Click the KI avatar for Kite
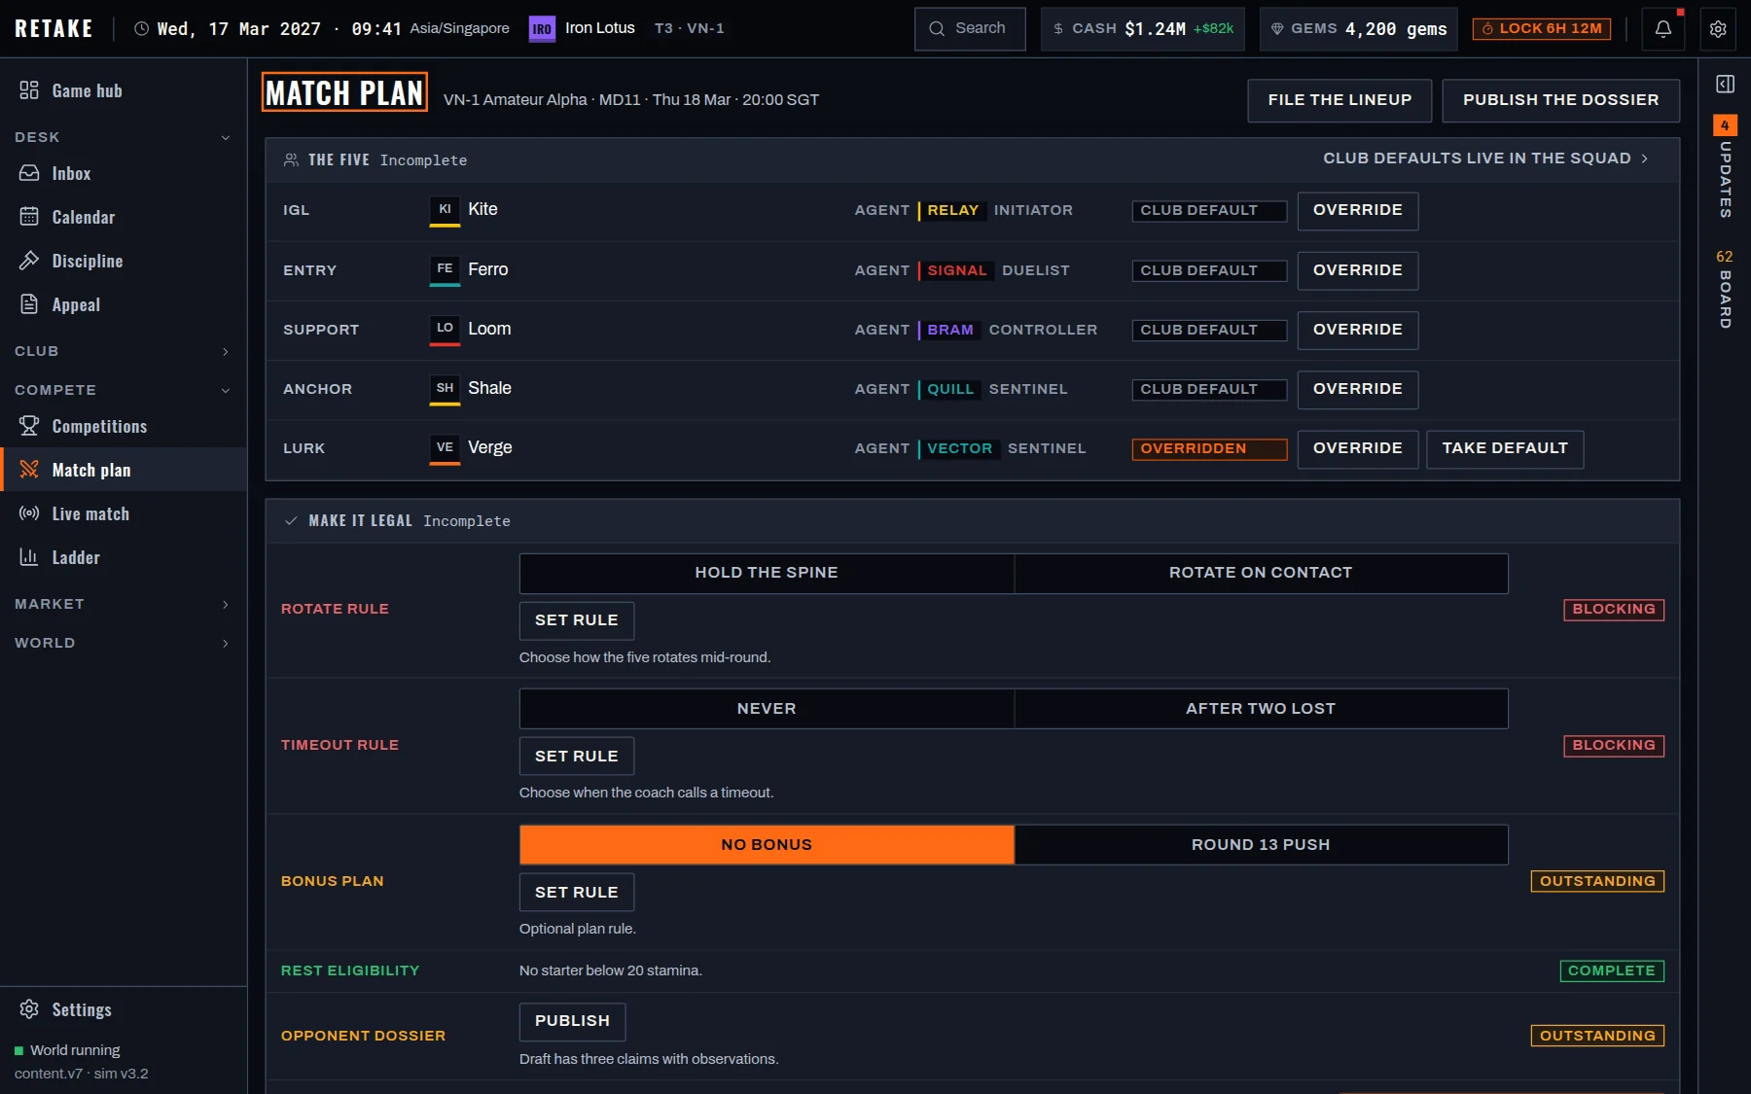 coord(445,211)
